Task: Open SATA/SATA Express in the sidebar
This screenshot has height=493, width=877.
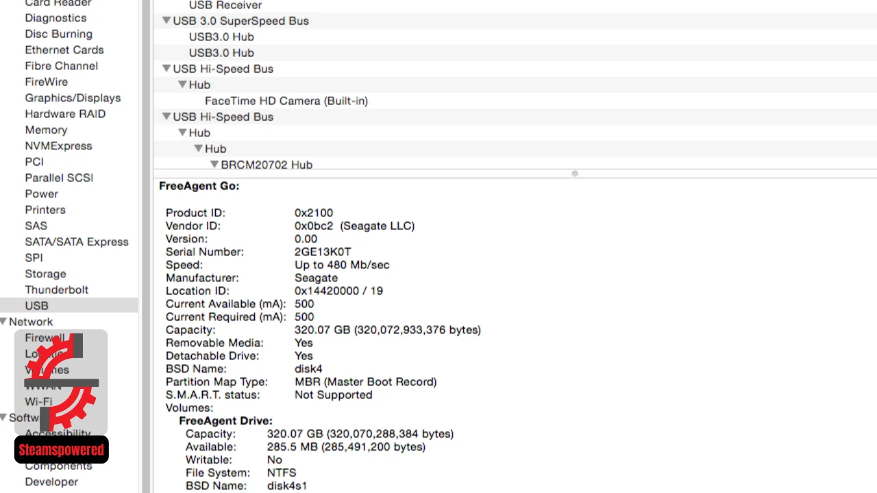Action: [77, 242]
